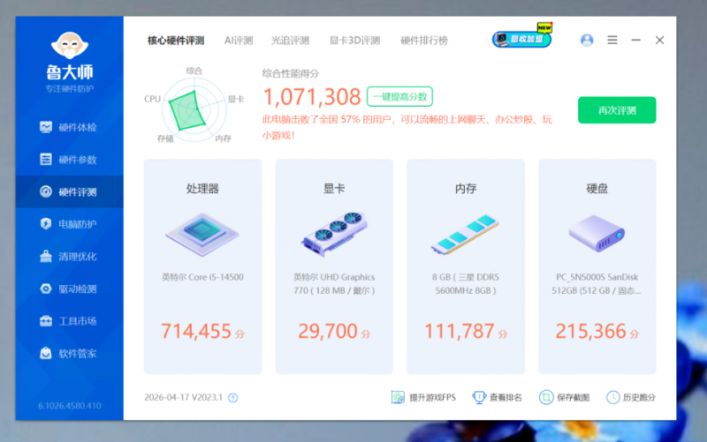
Task: Open 清理优化 in the sidebar
Action: point(69,257)
